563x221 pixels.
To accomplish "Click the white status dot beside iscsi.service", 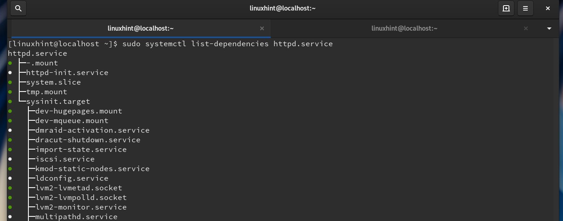I will point(10,159).
